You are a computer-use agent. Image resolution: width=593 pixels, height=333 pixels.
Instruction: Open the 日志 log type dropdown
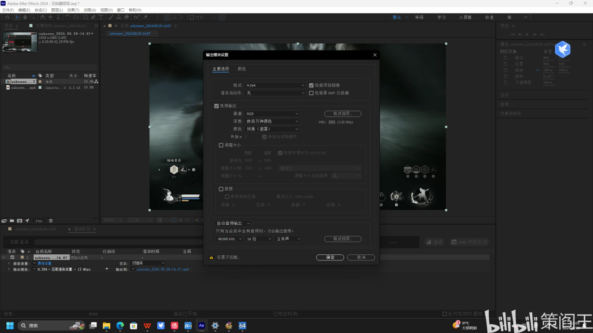(x=148, y=263)
